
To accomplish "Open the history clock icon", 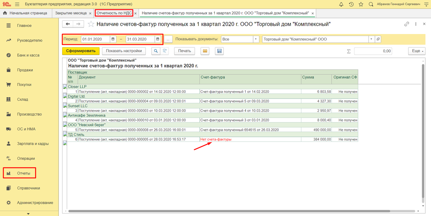I will [x=351, y=4].
